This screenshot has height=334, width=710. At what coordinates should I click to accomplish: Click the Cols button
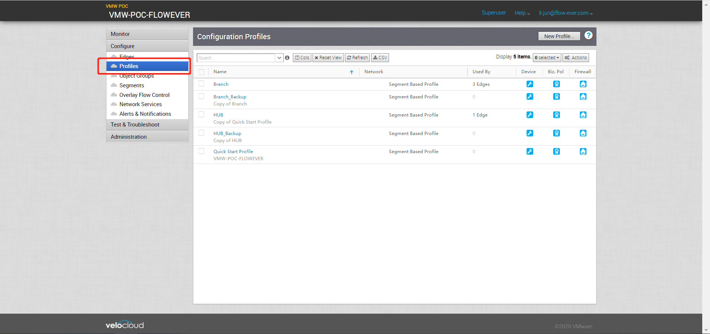click(302, 58)
